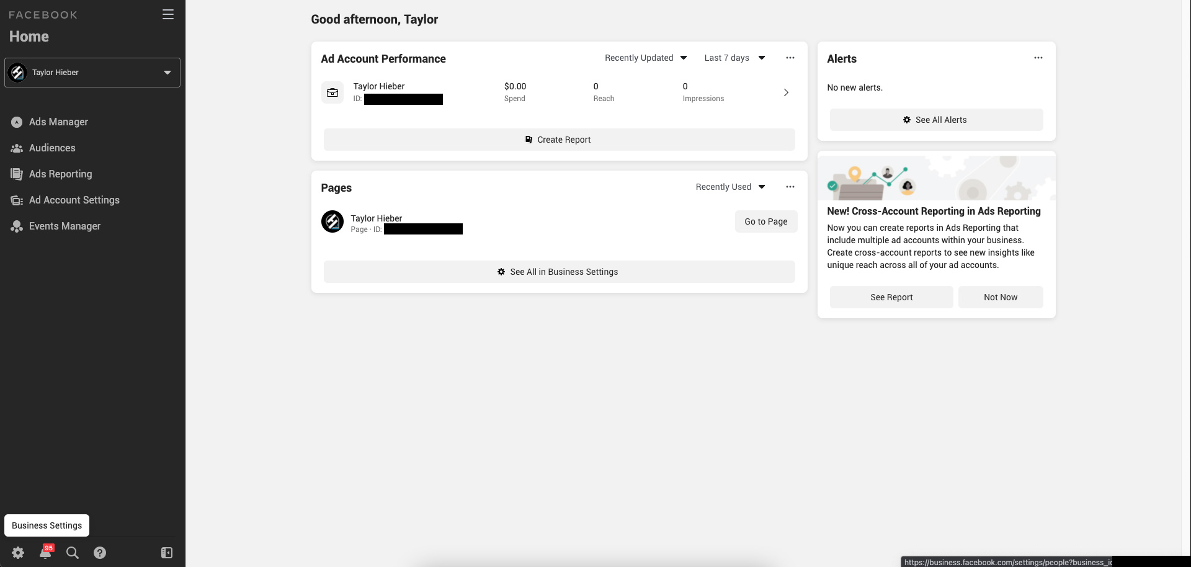
Task: Click the Go to Page button
Action: [x=766, y=221]
